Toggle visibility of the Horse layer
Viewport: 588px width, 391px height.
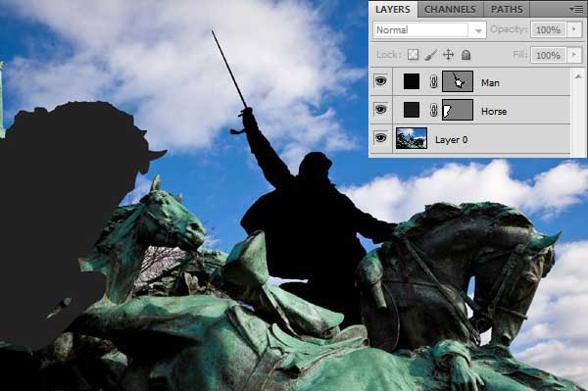(x=380, y=110)
